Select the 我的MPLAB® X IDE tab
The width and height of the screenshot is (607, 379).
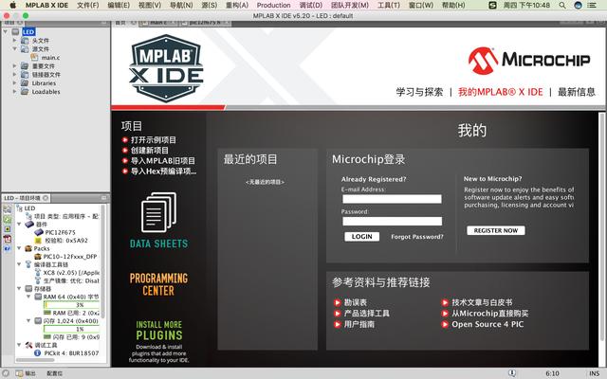pyautogui.click(x=501, y=92)
